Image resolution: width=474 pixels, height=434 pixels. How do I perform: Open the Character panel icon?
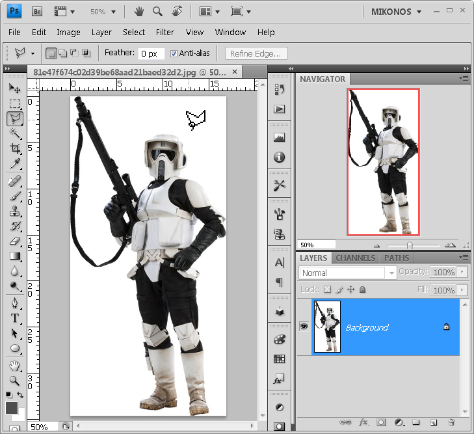coord(280,262)
